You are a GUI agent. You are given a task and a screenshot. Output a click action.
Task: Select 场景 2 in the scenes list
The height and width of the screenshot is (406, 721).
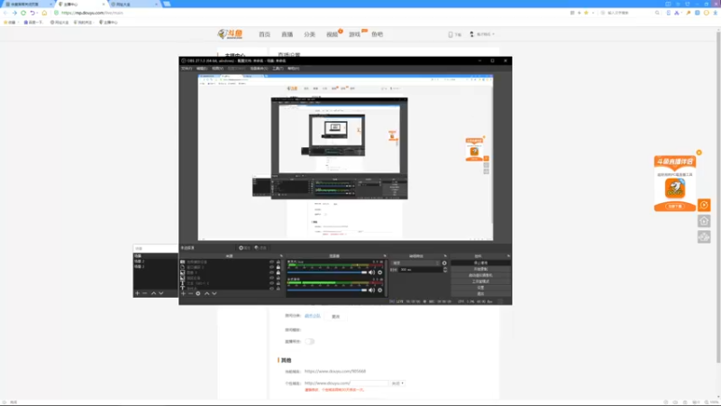[140, 261]
